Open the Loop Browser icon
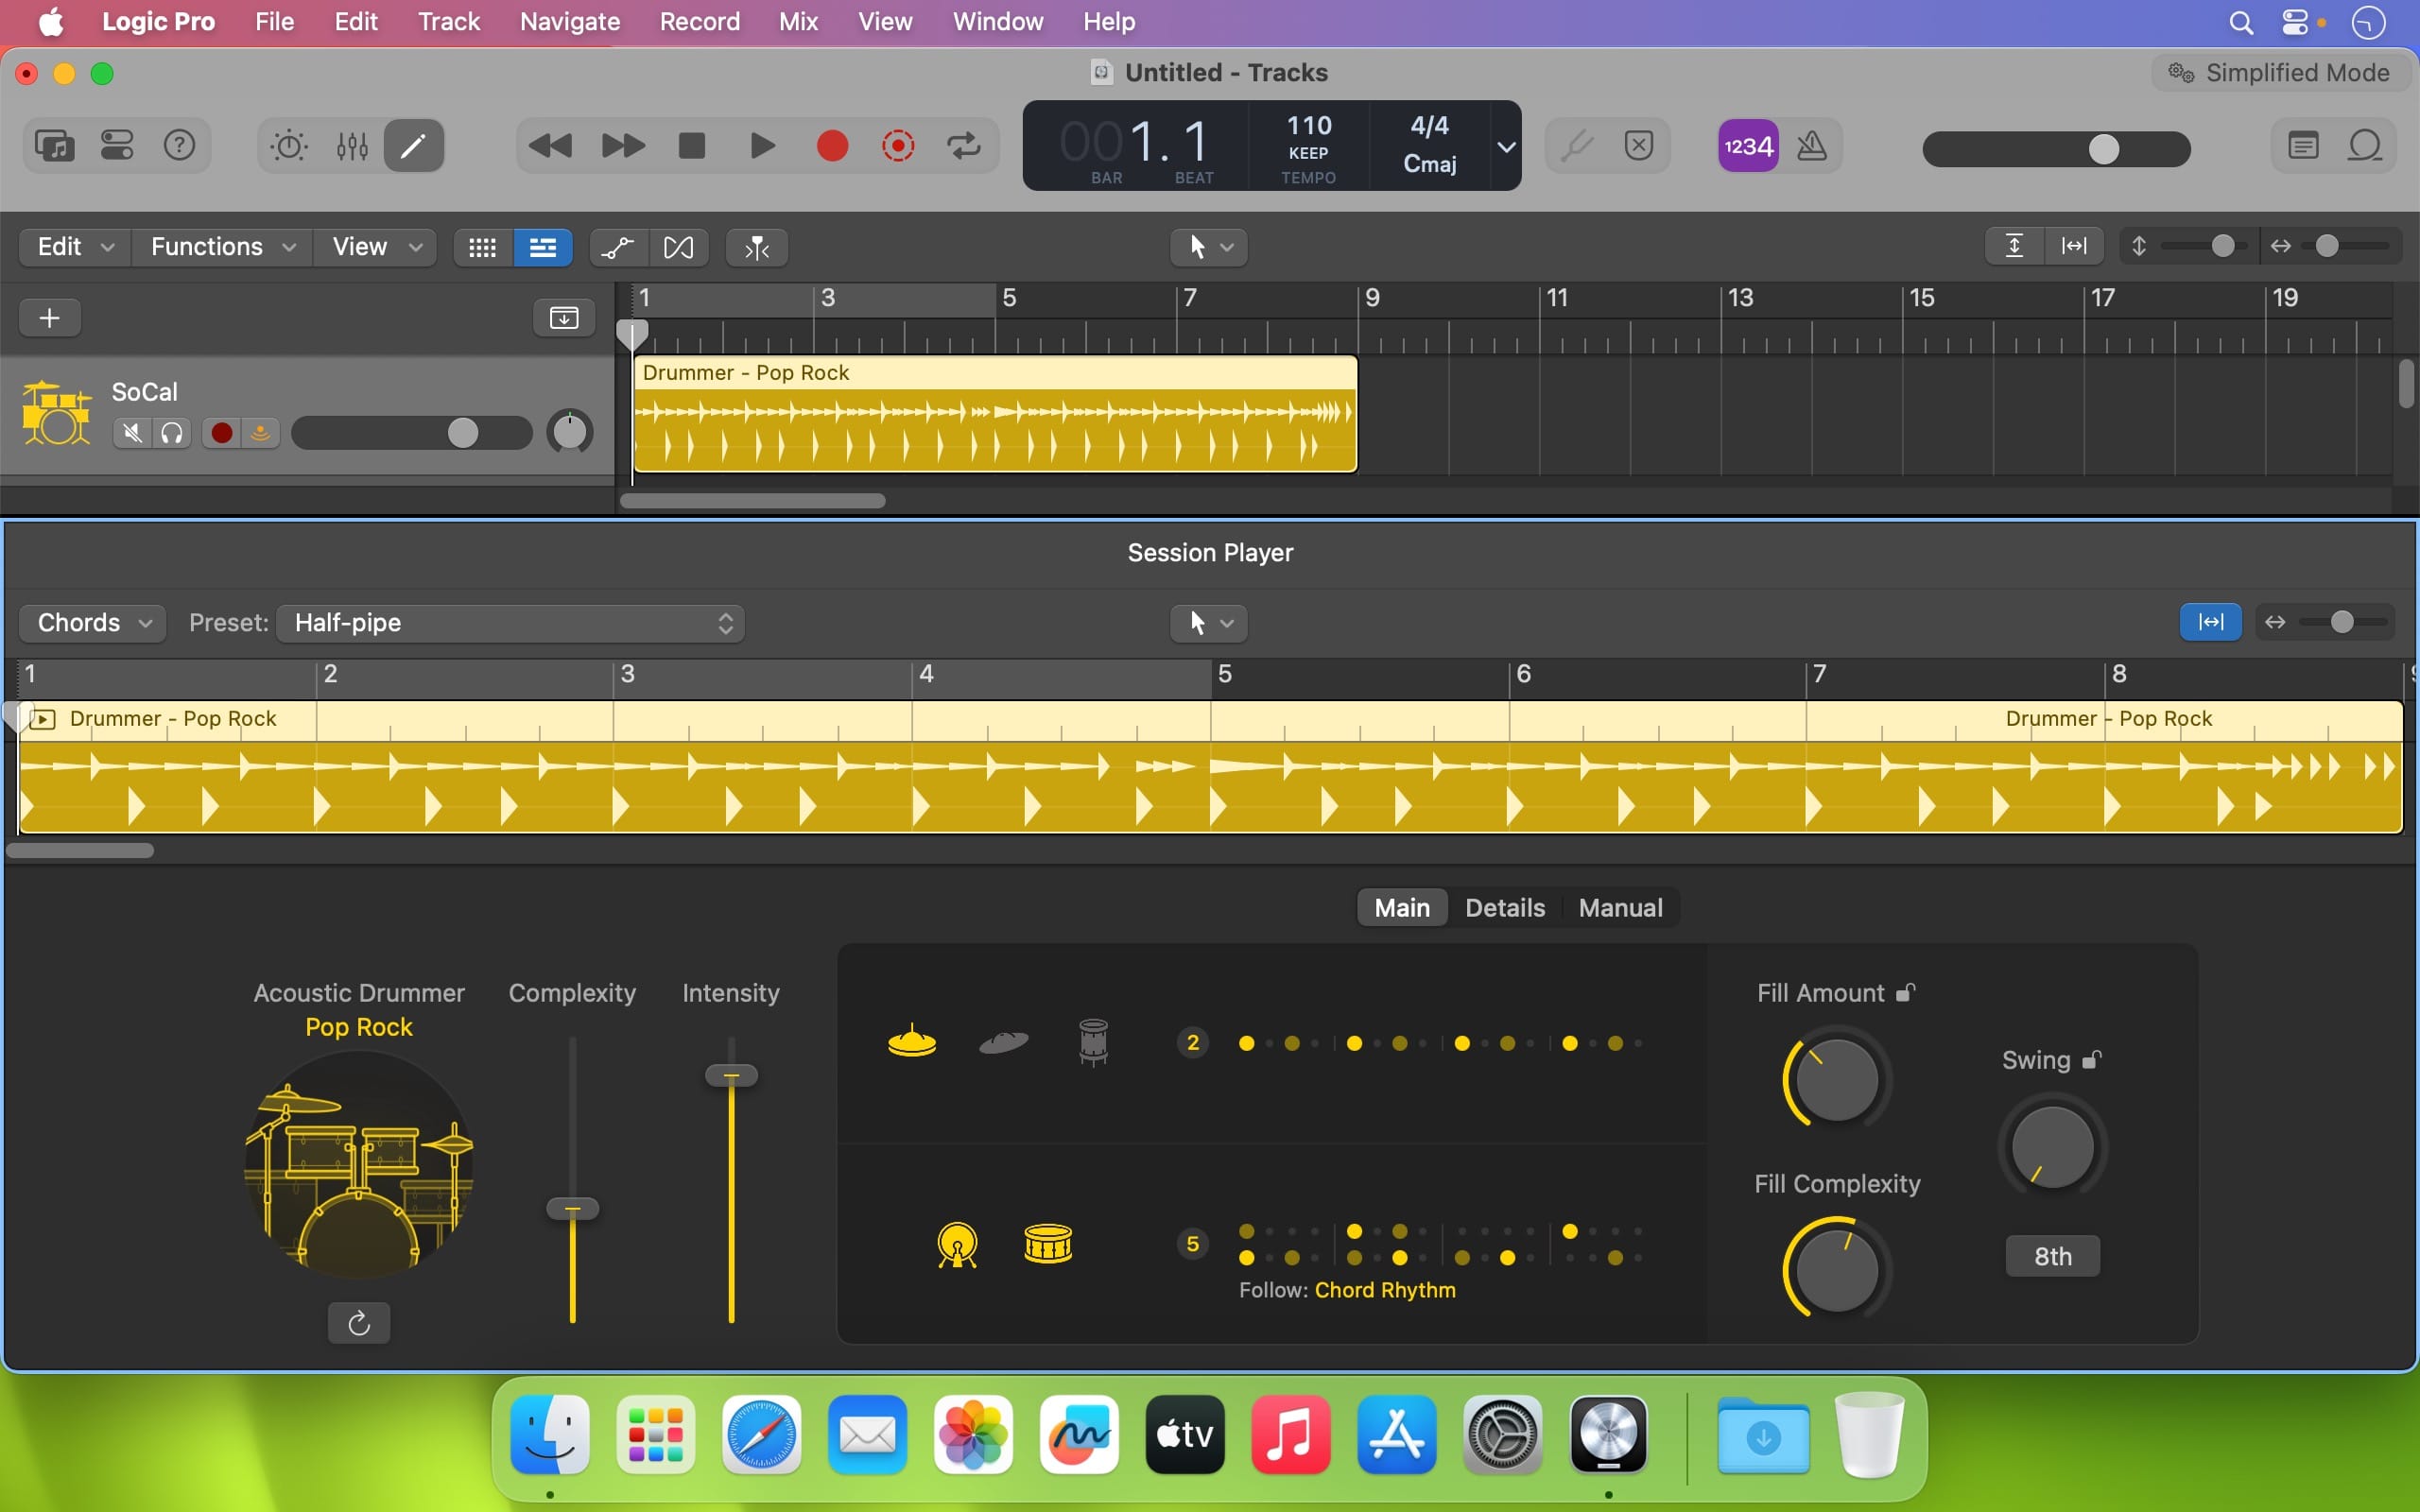The image size is (2420, 1512). tap(2365, 146)
